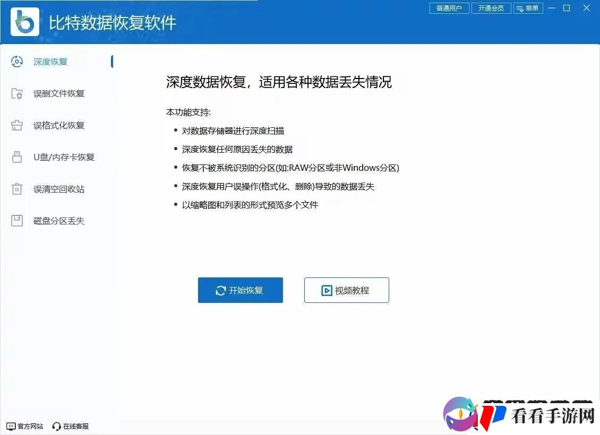Click the menu lines icon beside 菜单

click(x=520, y=8)
